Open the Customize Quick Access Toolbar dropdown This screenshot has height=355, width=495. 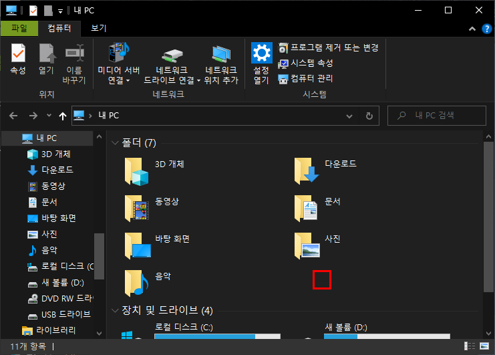coord(60,11)
